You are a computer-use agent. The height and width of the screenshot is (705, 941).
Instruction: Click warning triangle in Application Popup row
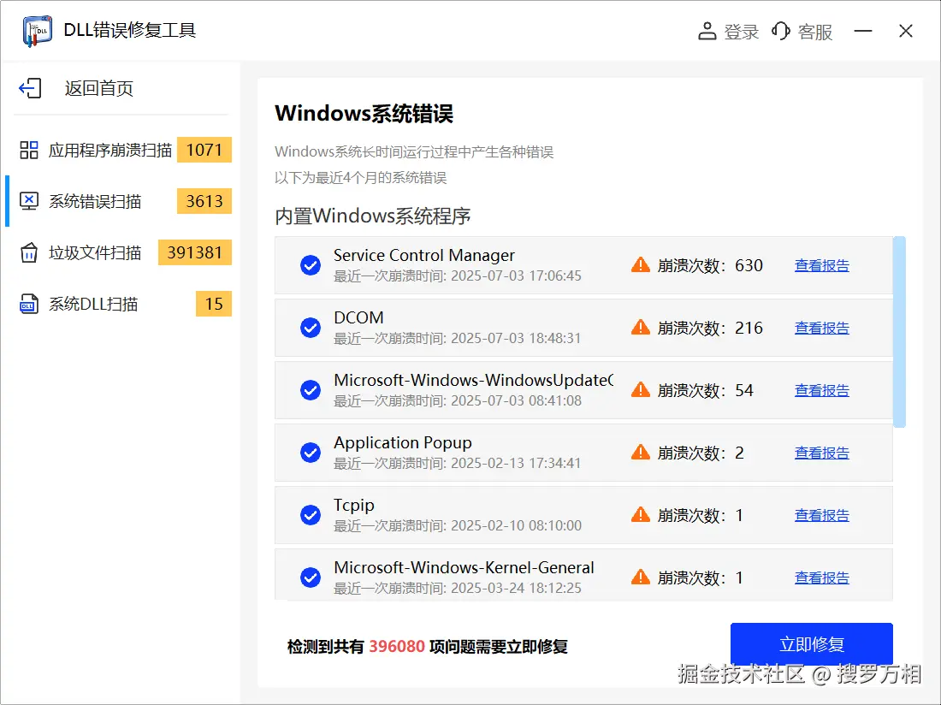point(641,452)
